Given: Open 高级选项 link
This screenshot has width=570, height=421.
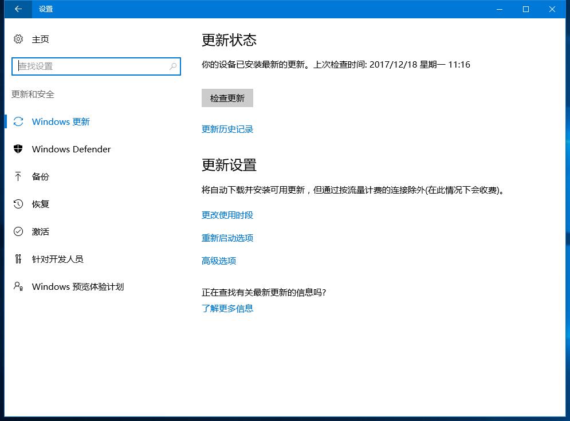Looking at the screenshot, I should point(219,261).
